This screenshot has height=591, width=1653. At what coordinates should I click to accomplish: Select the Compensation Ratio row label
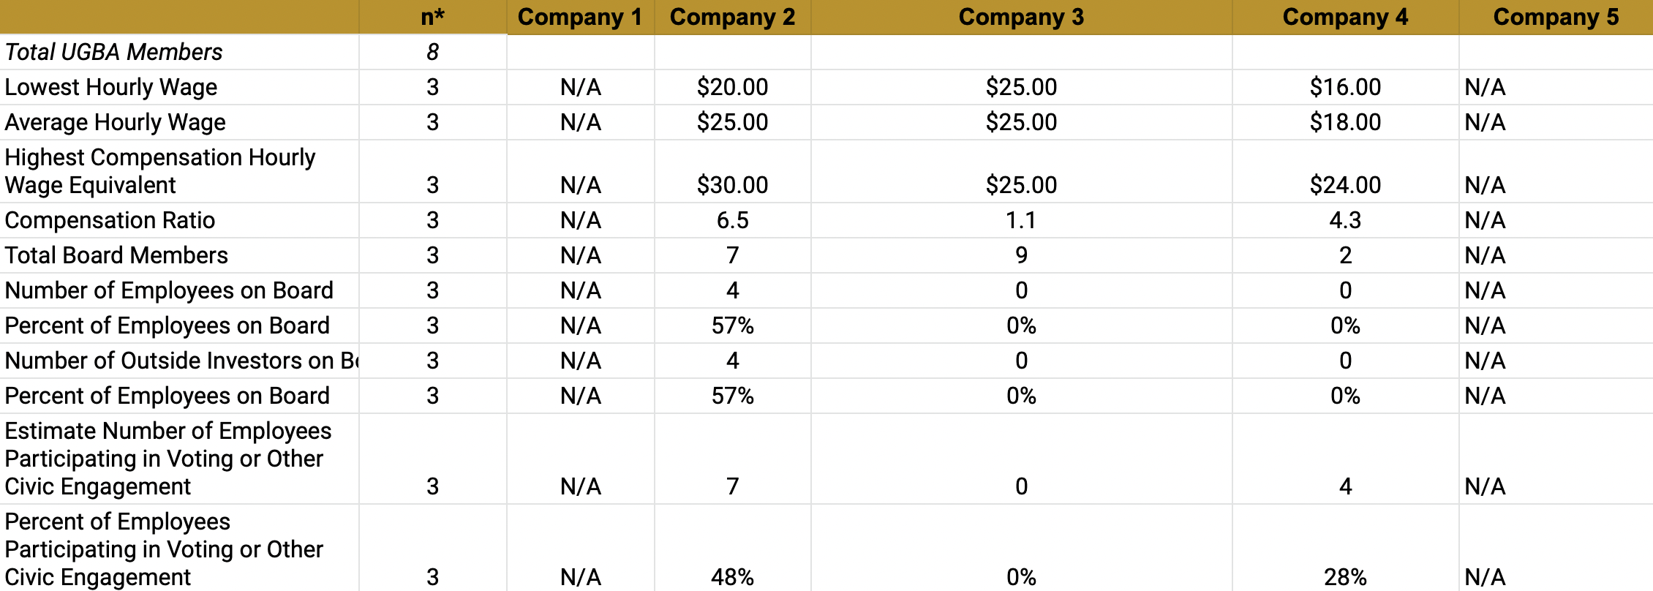click(x=110, y=220)
